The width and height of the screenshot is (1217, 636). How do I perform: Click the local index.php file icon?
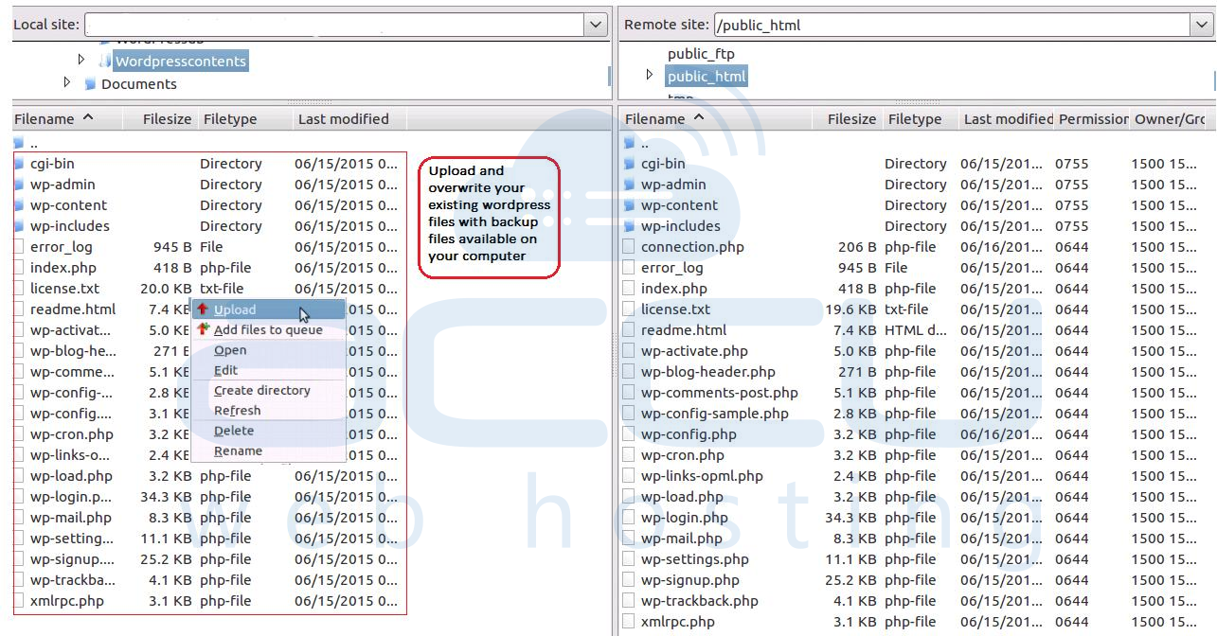[20, 268]
